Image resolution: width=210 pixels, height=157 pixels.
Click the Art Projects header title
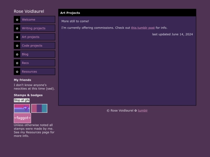[70, 13]
